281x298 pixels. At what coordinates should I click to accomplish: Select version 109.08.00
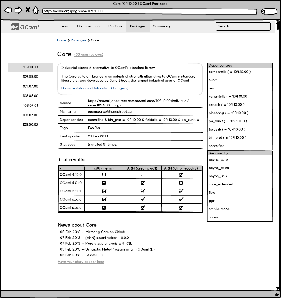[30, 77]
